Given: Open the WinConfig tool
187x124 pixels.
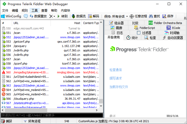Looking at the screenshot, I should pyautogui.click(x=11, y=16).
